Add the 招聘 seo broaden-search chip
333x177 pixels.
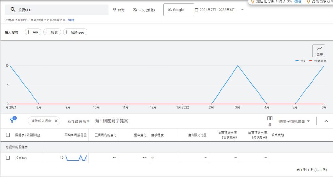75,32
